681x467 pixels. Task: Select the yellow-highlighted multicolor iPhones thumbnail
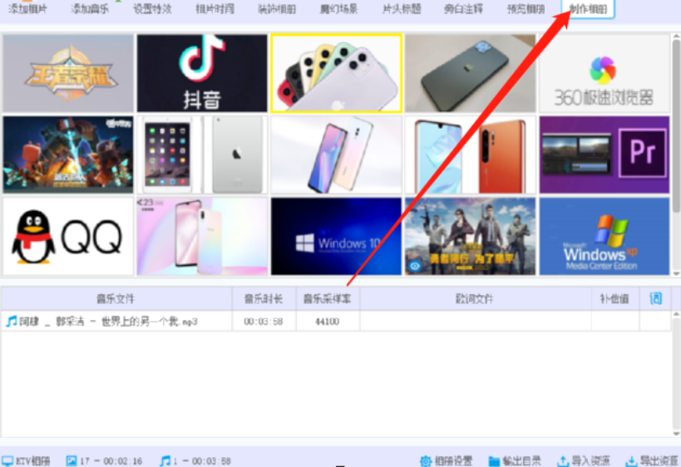click(x=337, y=73)
